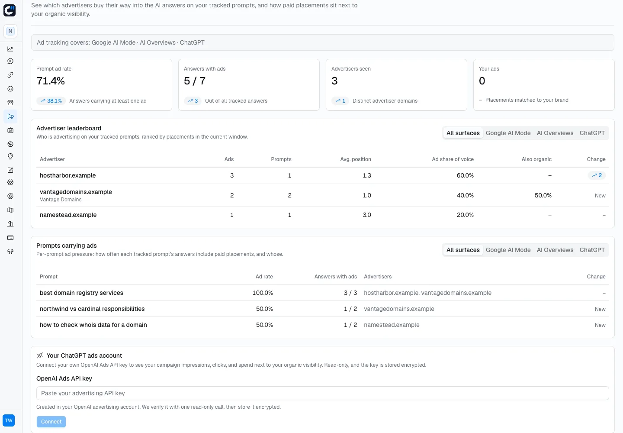This screenshot has height=433, width=623.
Task: Click the Ads column header
Action: [229, 159]
